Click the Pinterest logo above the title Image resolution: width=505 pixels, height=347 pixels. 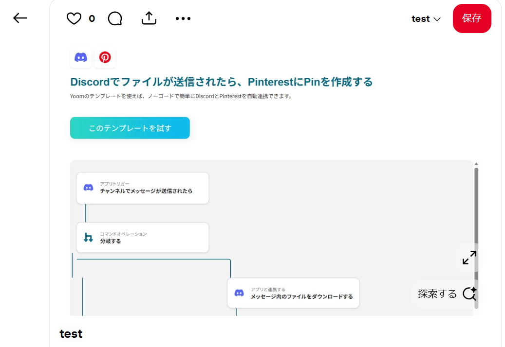click(105, 57)
